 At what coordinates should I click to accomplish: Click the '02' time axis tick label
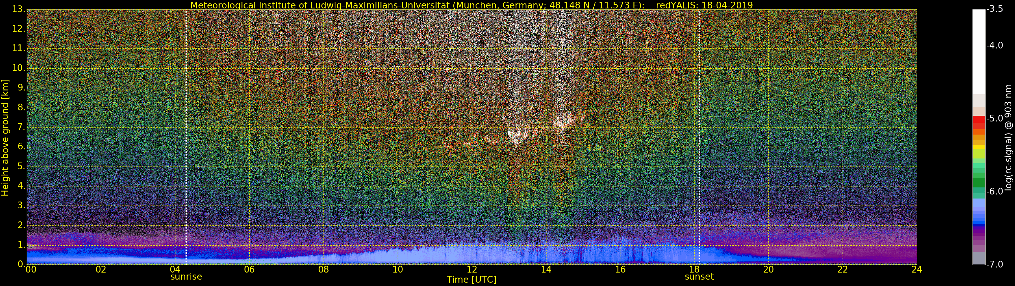click(101, 270)
